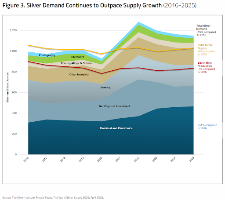225x200 pixels.
Task: Click the Figure 3 chart title
Action: 99,5
